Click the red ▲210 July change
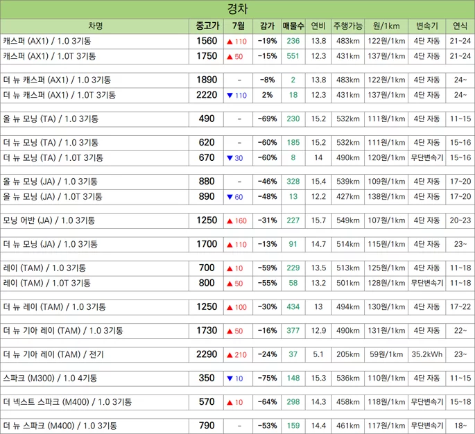The height and width of the screenshot is (434, 475). 237,355
